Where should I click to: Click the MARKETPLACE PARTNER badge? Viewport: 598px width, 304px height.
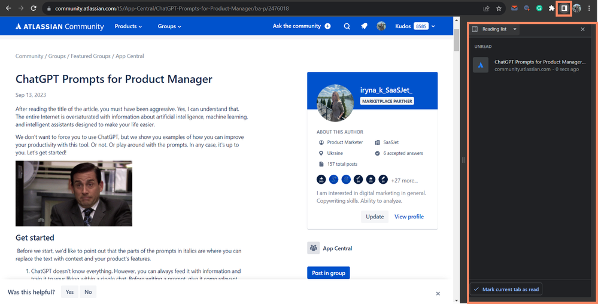pyautogui.click(x=387, y=101)
